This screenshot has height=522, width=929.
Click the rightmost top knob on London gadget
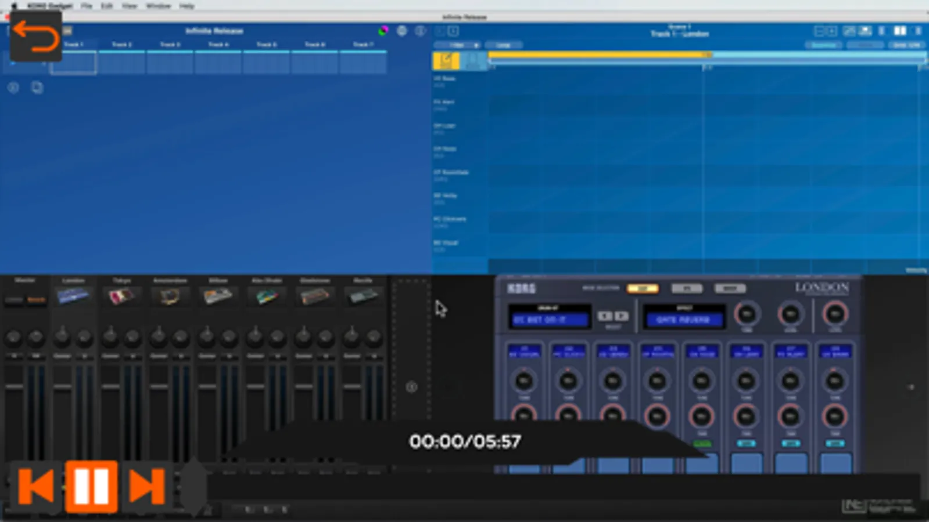(835, 314)
